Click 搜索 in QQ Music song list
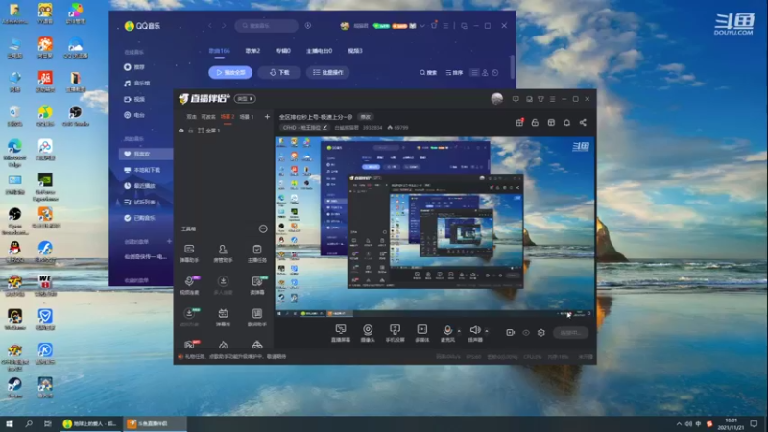Viewport: 768px width, 432px height. (x=428, y=73)
